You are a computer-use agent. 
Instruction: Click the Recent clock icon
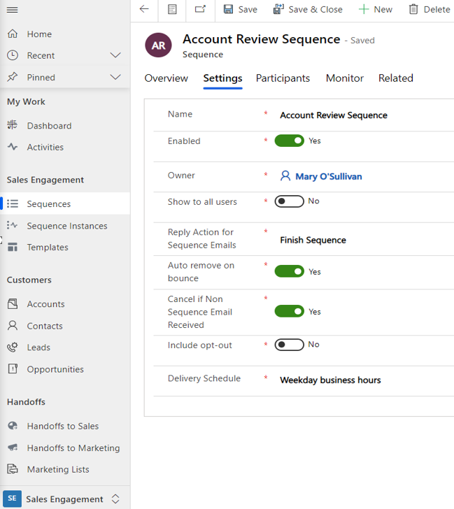coord(13,55)
